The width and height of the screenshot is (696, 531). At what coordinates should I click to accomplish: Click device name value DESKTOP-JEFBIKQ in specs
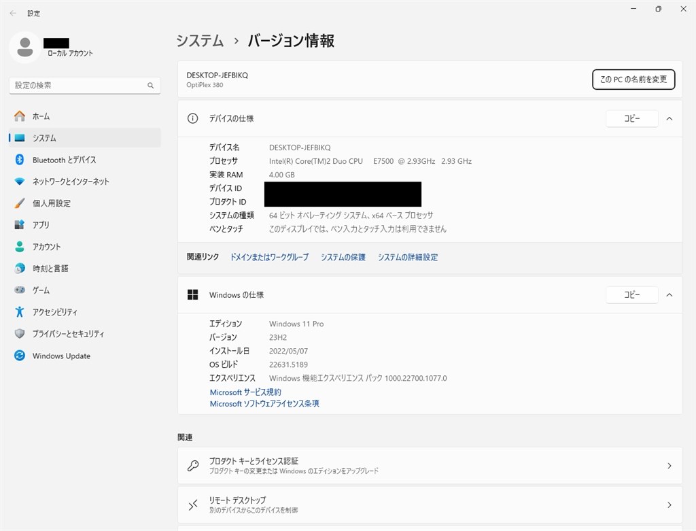pyautogui.click(x=300, y=148)
